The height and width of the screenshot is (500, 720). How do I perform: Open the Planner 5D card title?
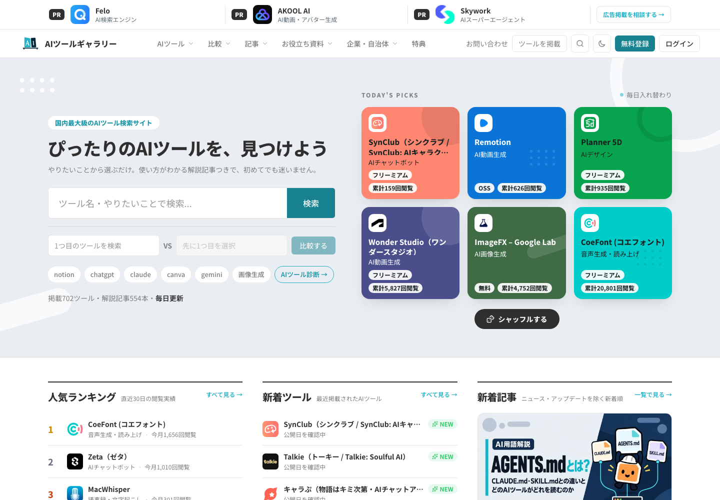[x=601, y=142]
